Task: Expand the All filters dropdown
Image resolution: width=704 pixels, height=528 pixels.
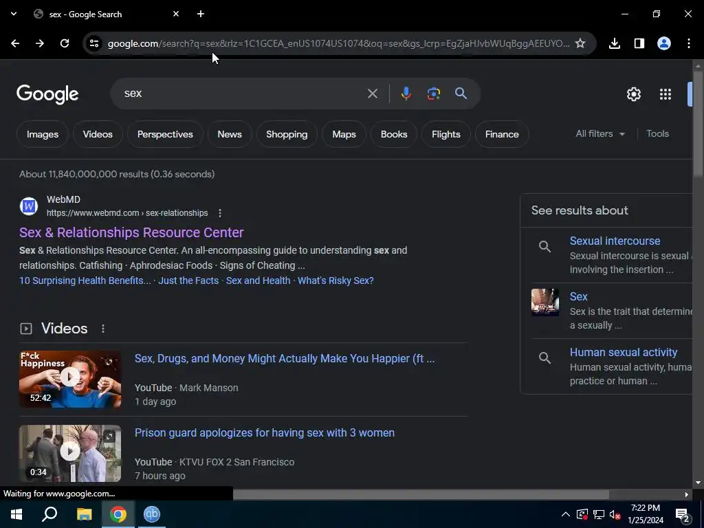Action: click(x=600, y=134)
